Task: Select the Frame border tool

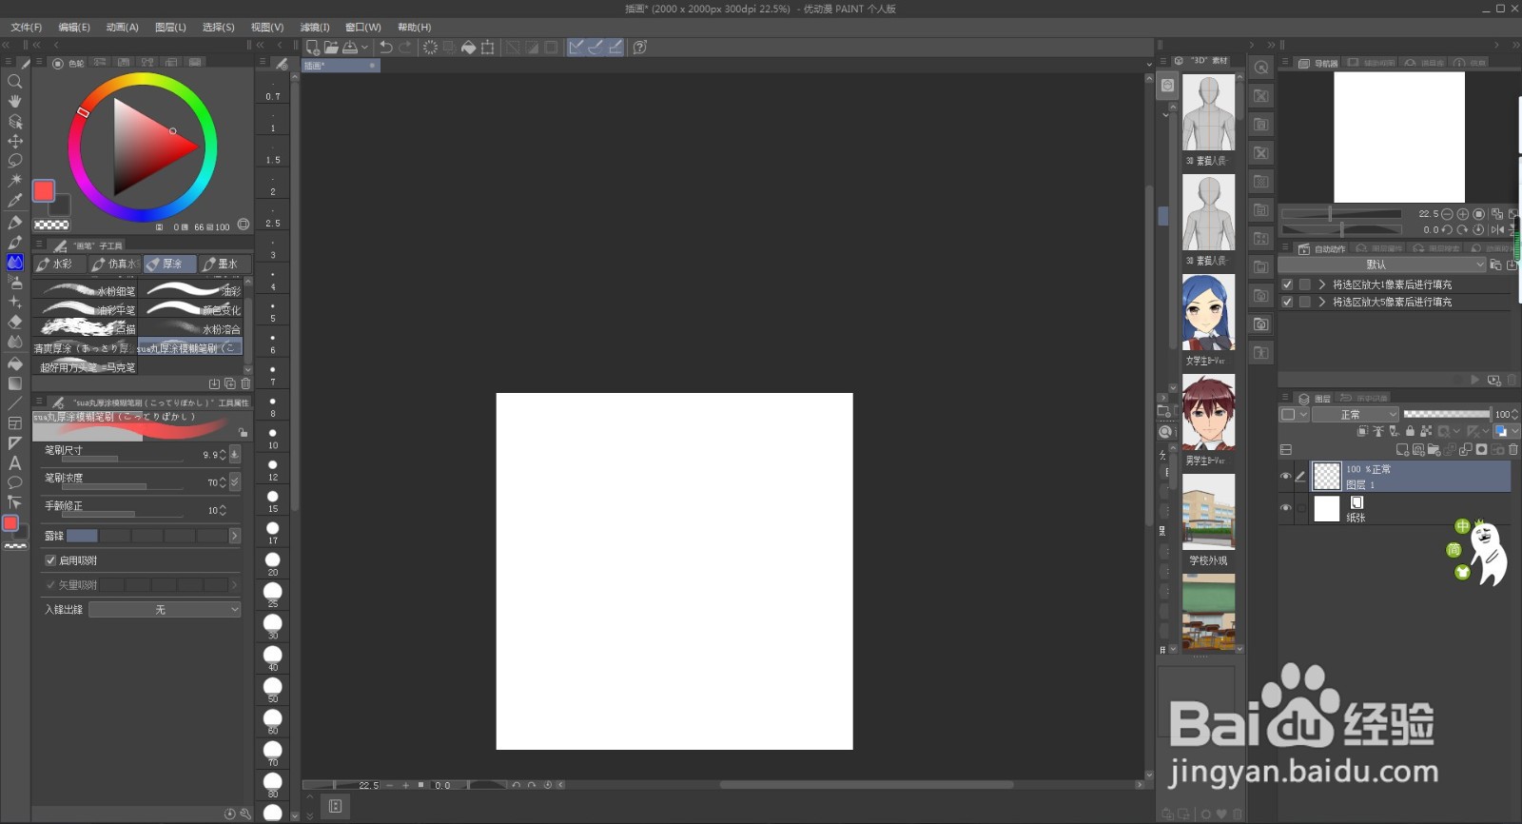Action: click(x=14, y=423)
